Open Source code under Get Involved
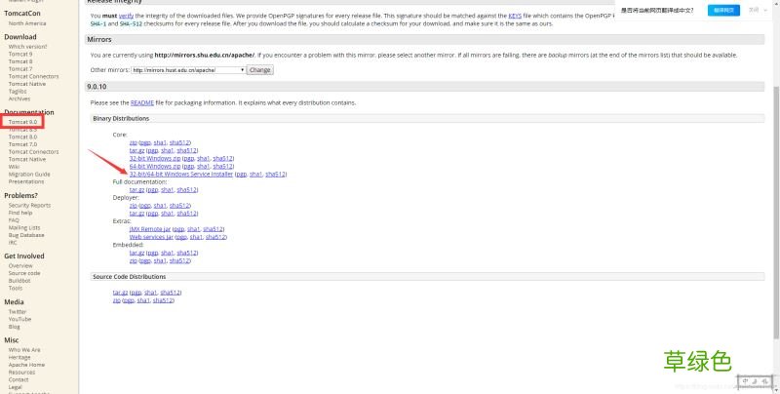780x394 pixels. tap(24, 273)
